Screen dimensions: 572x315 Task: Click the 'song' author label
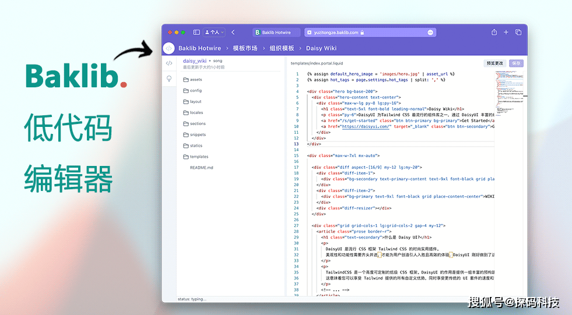pyautogui.click(x=218, y=61)
